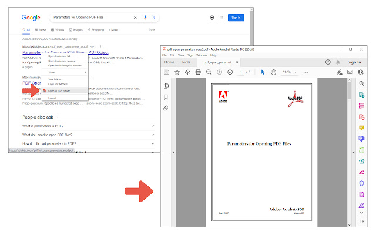Image resolution: width=376 pixels, height=235 pixels.
Task: Clear the Google search box with X
Action: click(x=135, y=18)
